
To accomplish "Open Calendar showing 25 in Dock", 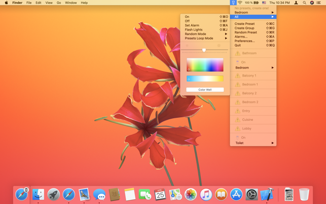I will [160, 194].
